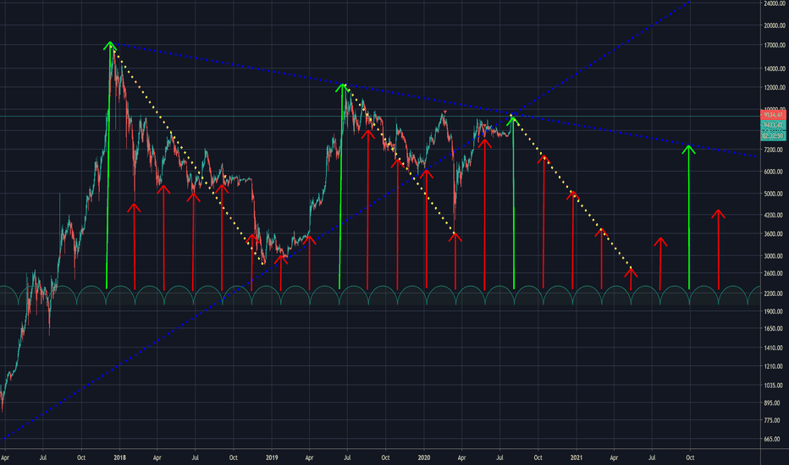Click the 24000.00 price axis label
The width and height of the screenshot is (789, 465).
[775, 3]
